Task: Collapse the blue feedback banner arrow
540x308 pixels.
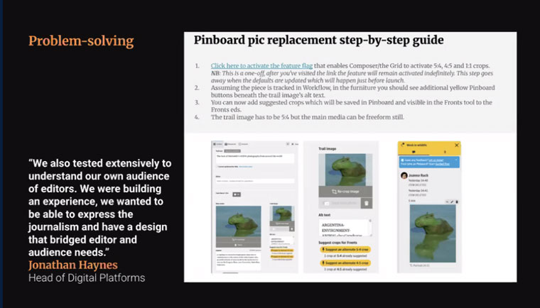Action: pos(456,160)
